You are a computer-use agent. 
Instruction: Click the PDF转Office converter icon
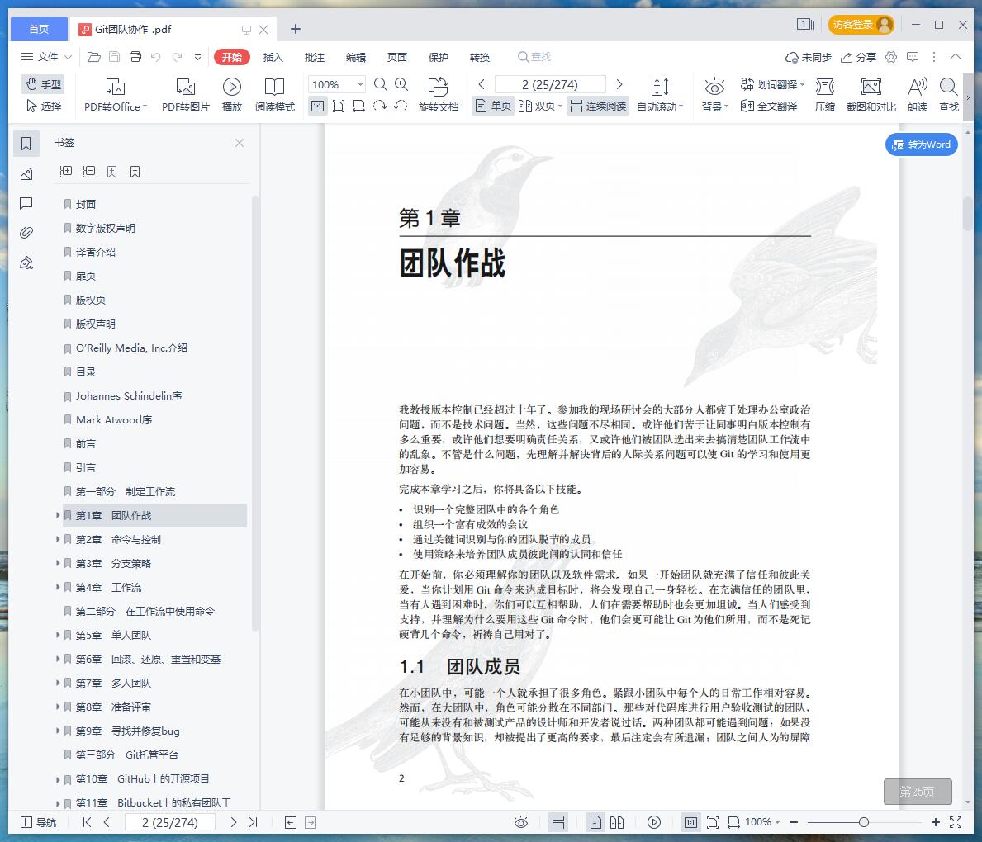pos(116,95)
